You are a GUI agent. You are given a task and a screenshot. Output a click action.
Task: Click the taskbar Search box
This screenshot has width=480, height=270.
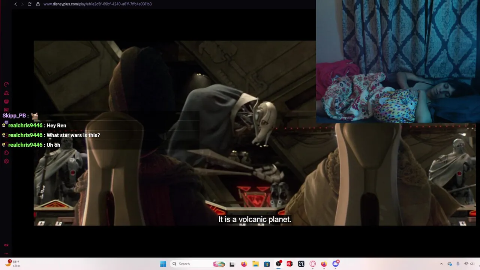[x=198, y=264]
